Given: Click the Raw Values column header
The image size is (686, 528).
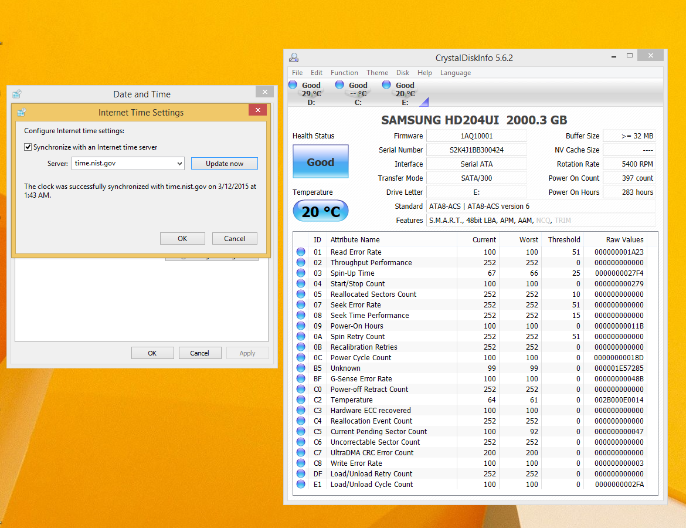Looking at the screenshot, I should coord(616,239).
